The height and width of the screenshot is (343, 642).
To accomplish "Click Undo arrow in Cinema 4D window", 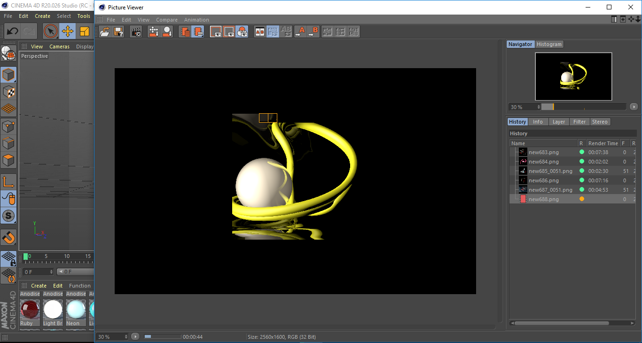I will 12,31.
